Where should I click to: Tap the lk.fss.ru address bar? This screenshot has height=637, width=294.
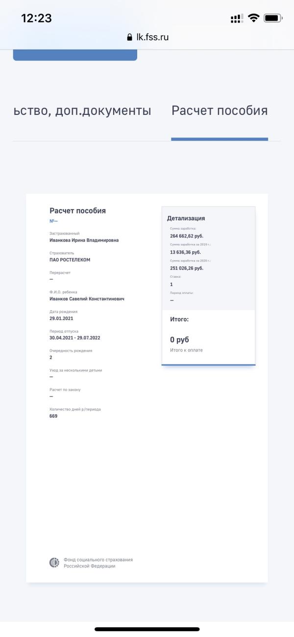coord(147,37)
